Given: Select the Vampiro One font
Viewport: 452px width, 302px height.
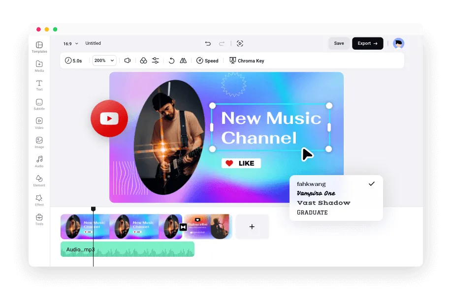Looking at the screenshot, I should 315,193.
